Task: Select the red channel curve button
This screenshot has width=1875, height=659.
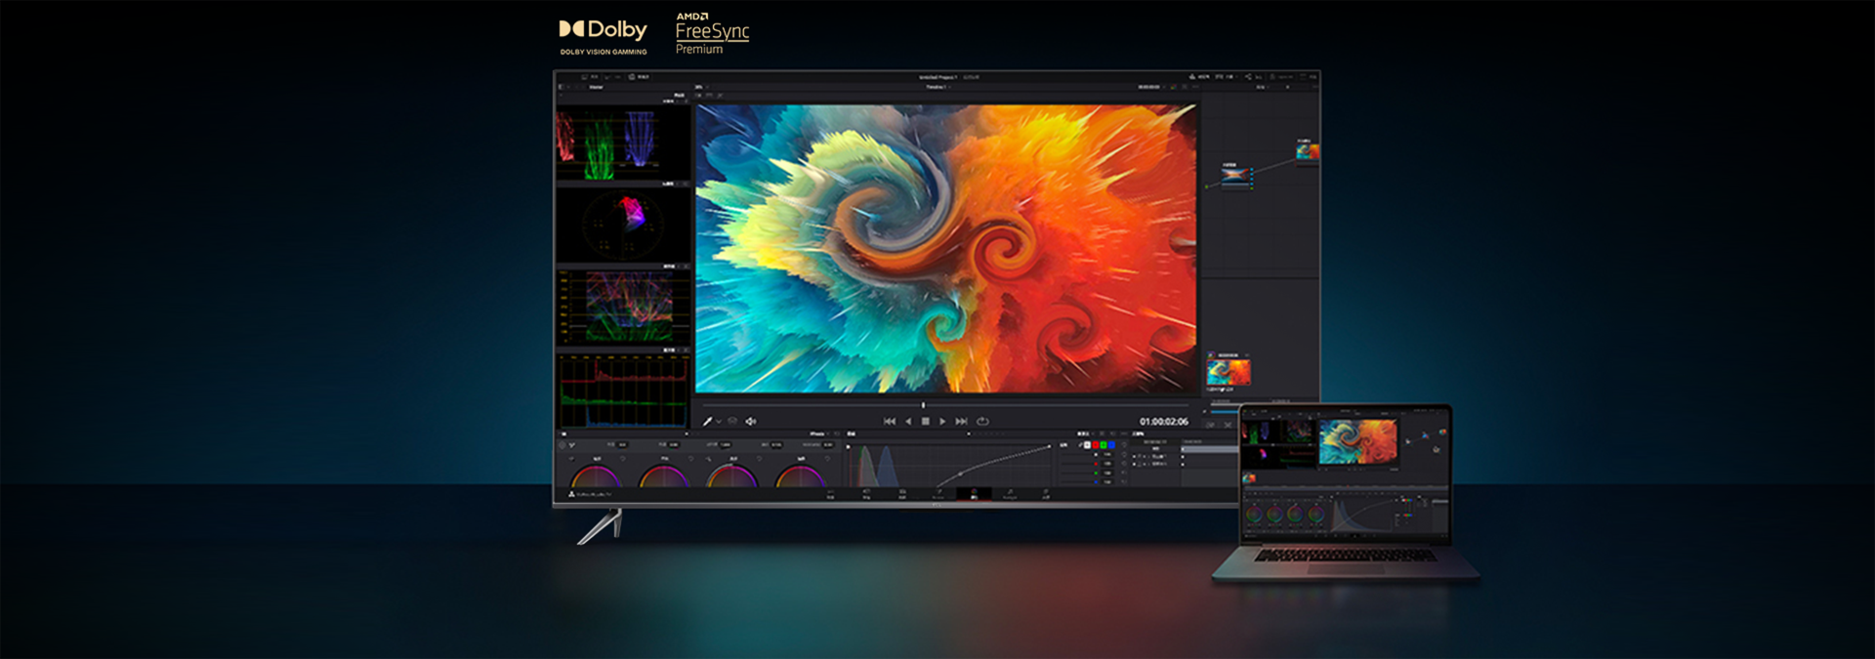Action: 1096,445
